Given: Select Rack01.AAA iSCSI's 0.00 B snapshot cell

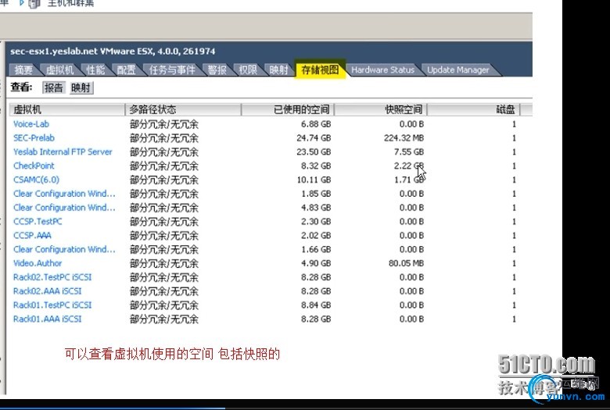Looking at the screenshot, I should (x=411, y=319).
